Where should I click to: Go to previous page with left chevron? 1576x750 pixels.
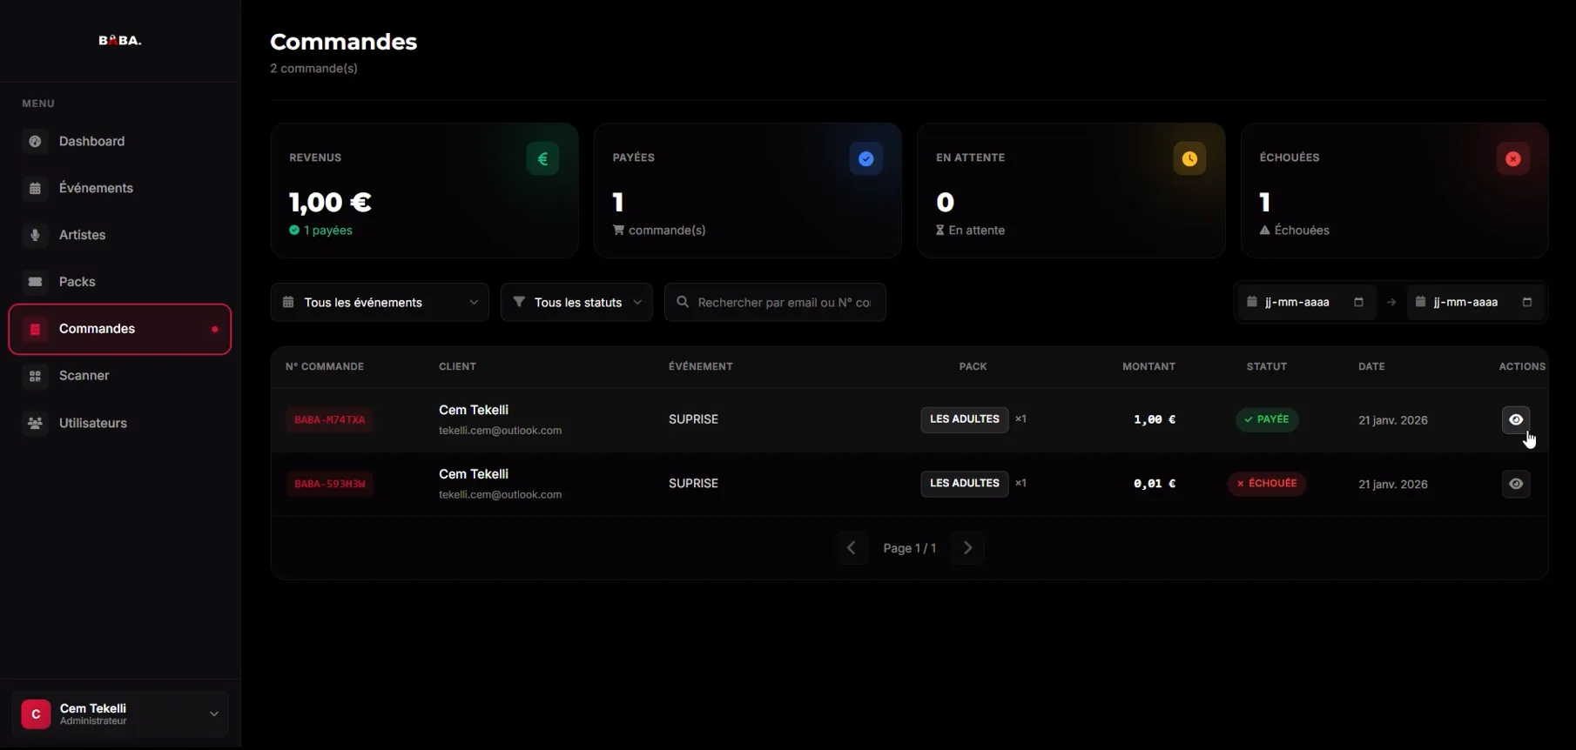pyautogui.click(x=852, y=548)
